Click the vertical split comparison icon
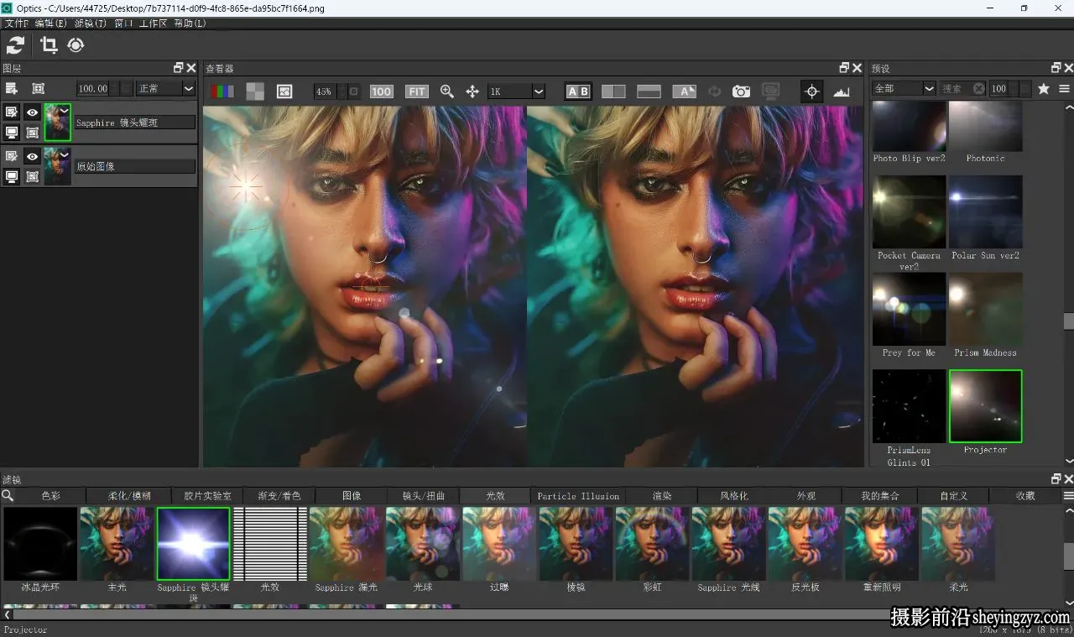Screen dimensions: 1074x637 (613, 91)
